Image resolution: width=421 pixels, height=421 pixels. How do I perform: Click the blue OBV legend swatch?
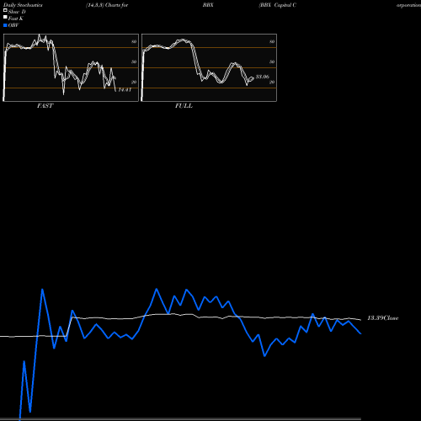(5, 25)
